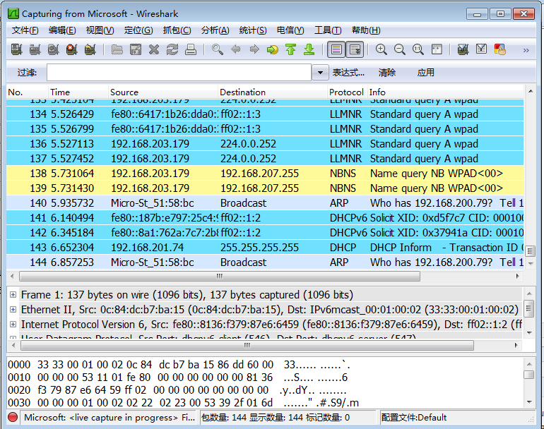
Task: Open the 分析(A) menu
Action: coord(215,30)
